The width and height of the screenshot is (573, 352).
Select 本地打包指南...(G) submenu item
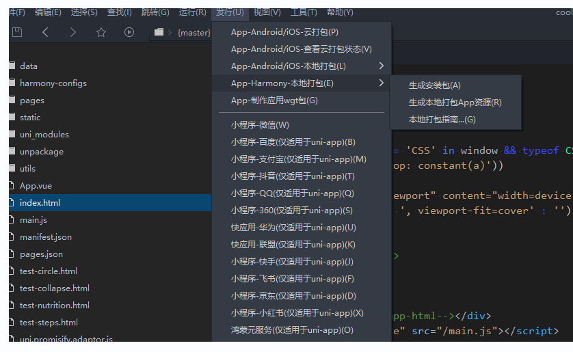click(x=442, y=120)
